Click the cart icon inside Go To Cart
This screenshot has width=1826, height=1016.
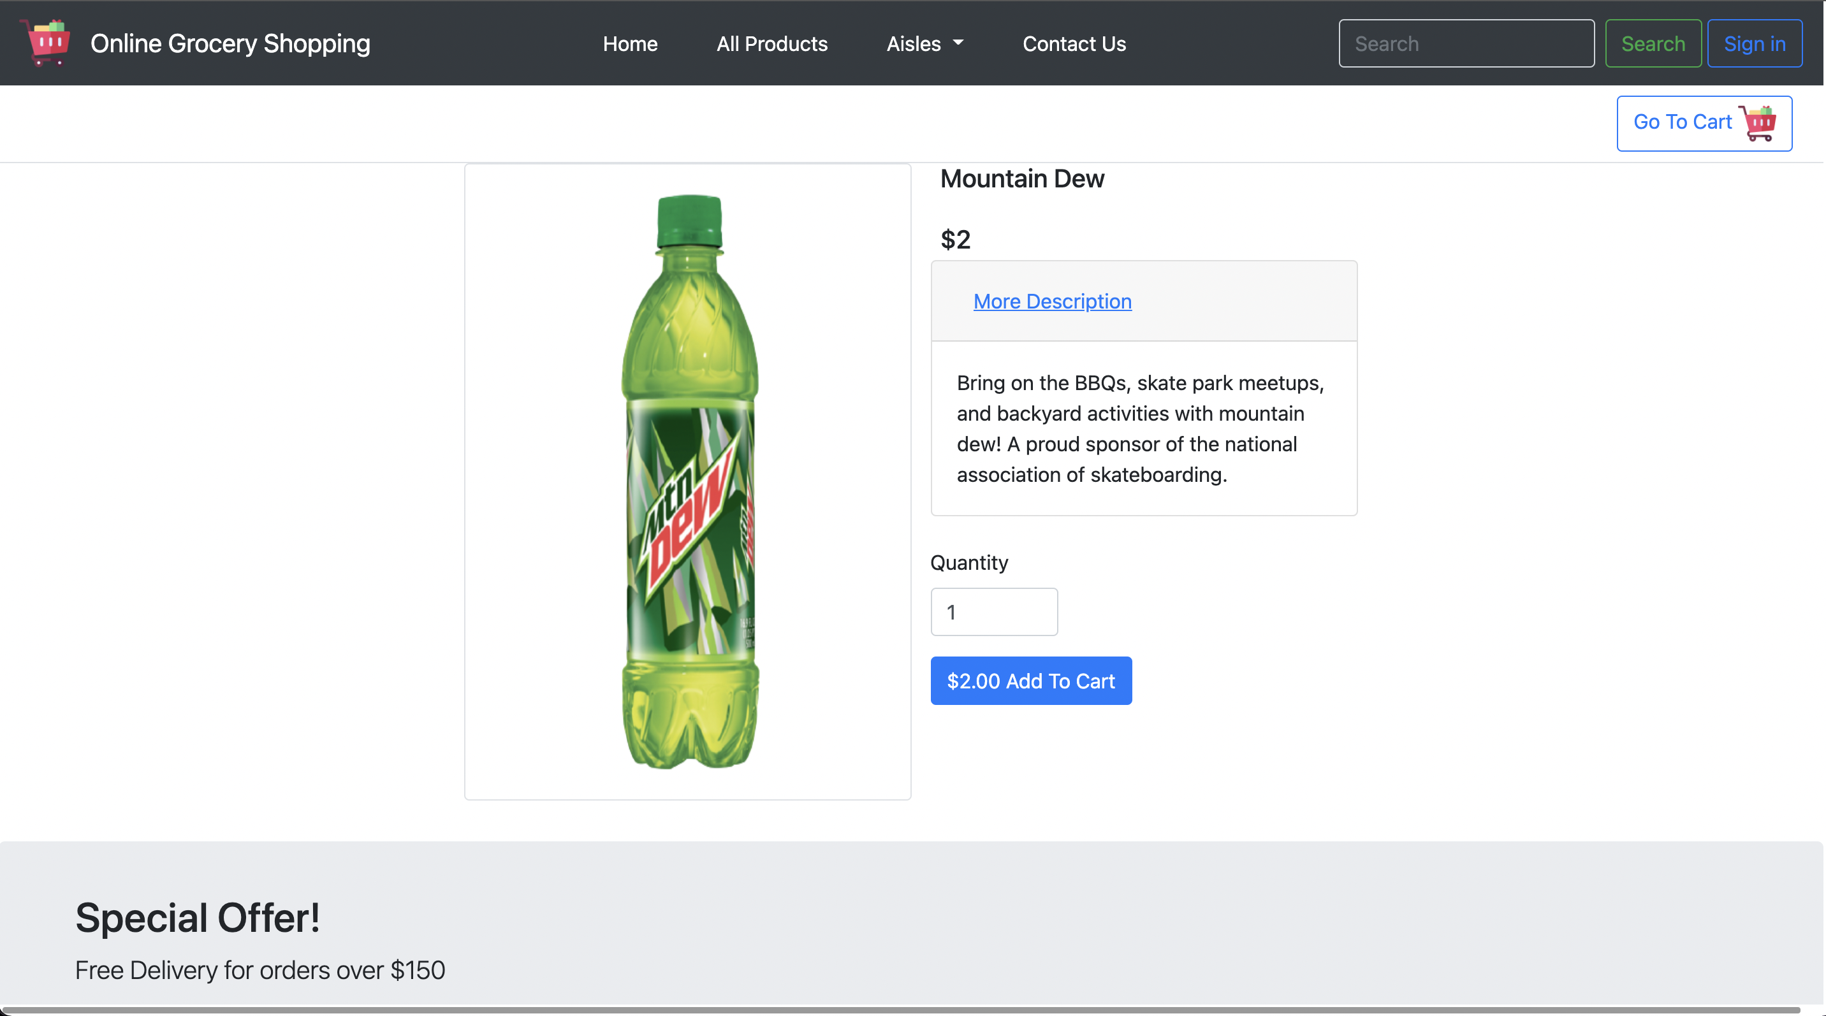(x=1757, y=123)
